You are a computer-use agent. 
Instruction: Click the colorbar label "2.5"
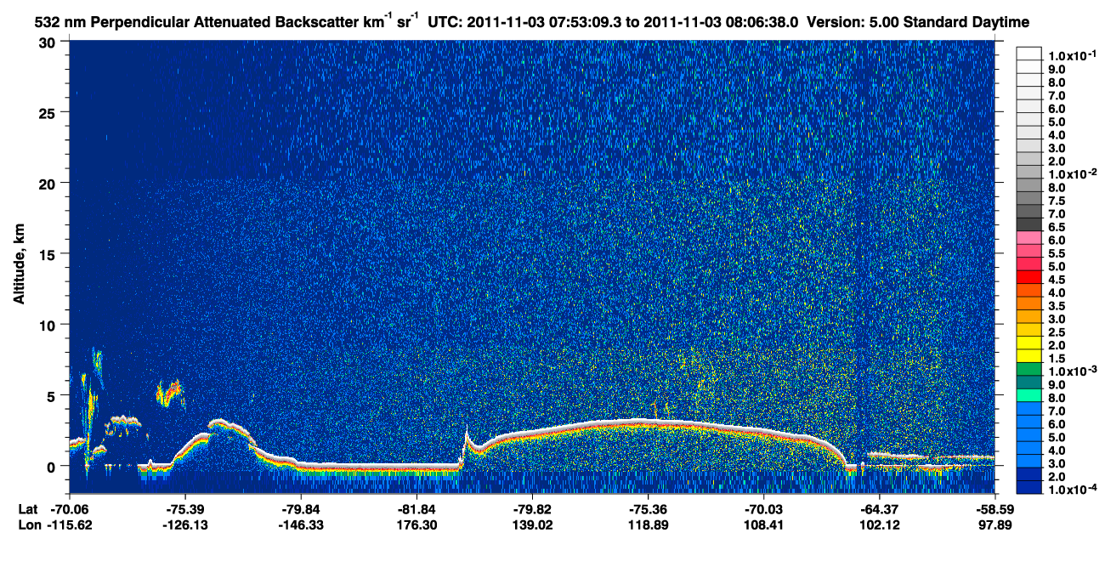1058,332
